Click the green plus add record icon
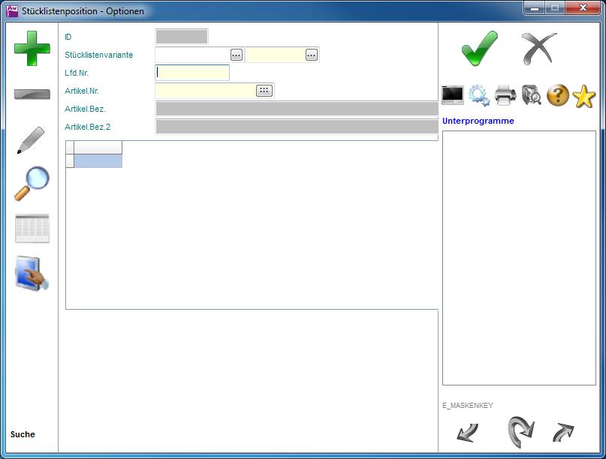This screenshot has height=459, width=606. click(32, 48)
